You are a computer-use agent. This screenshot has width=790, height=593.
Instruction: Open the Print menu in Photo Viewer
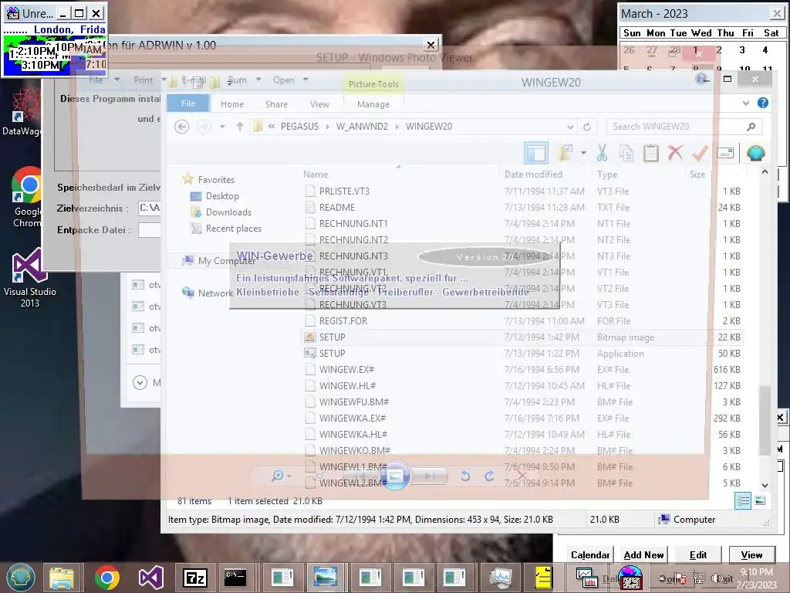tap(149, 80)
